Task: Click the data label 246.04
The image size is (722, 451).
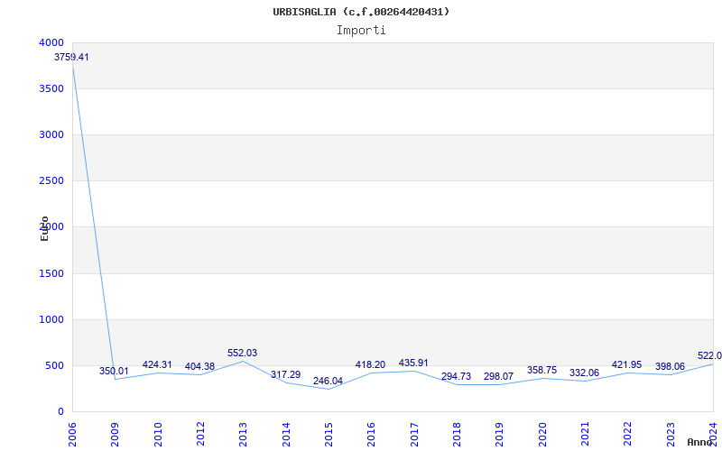Action: (x=328, y=381)
